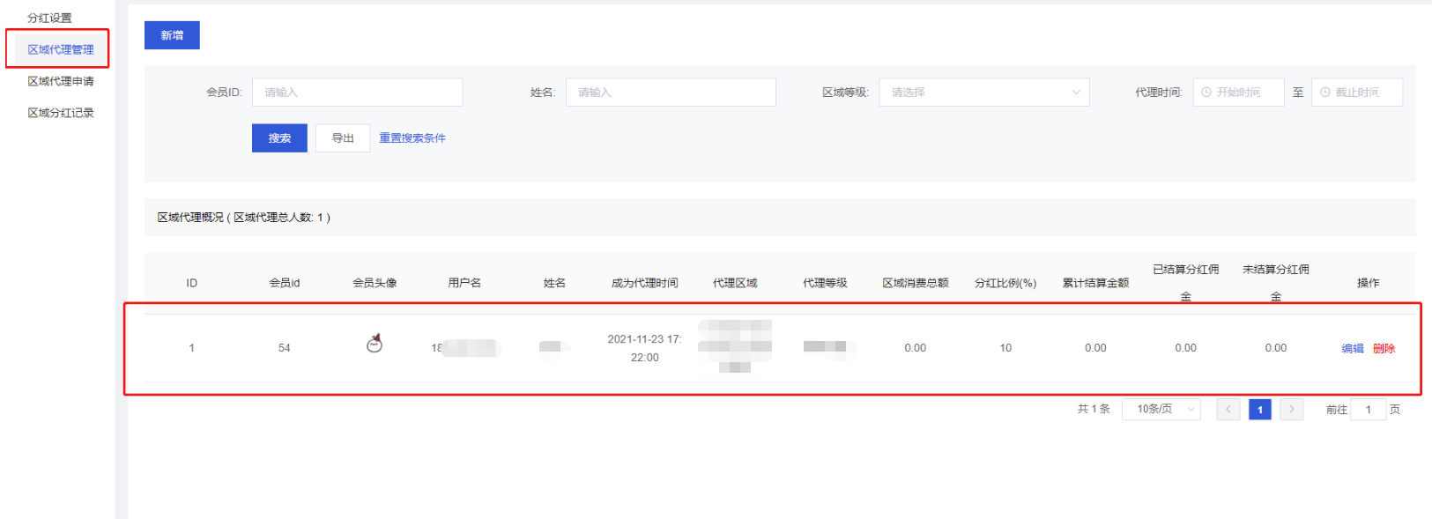Viewport: 1432px width, 519px height.
Task: Expand the 10条/页 page size dropdown
Action: tap(1161, 410)
